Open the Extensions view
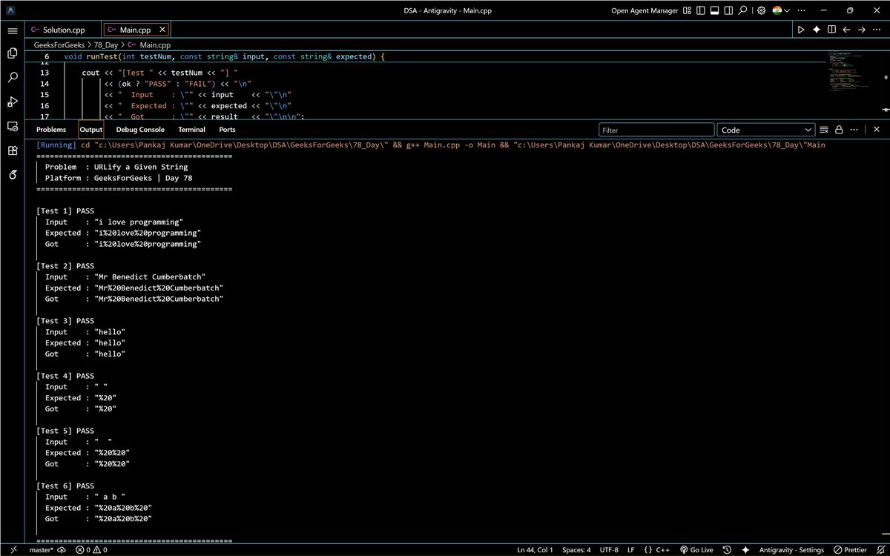 [13, 150]
